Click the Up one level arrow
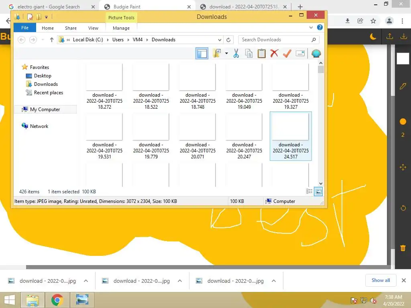Viewport: 411px width, 308px height. (x=52, y=40)
